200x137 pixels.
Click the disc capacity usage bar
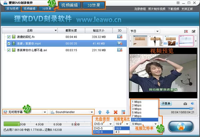point(47,124)
